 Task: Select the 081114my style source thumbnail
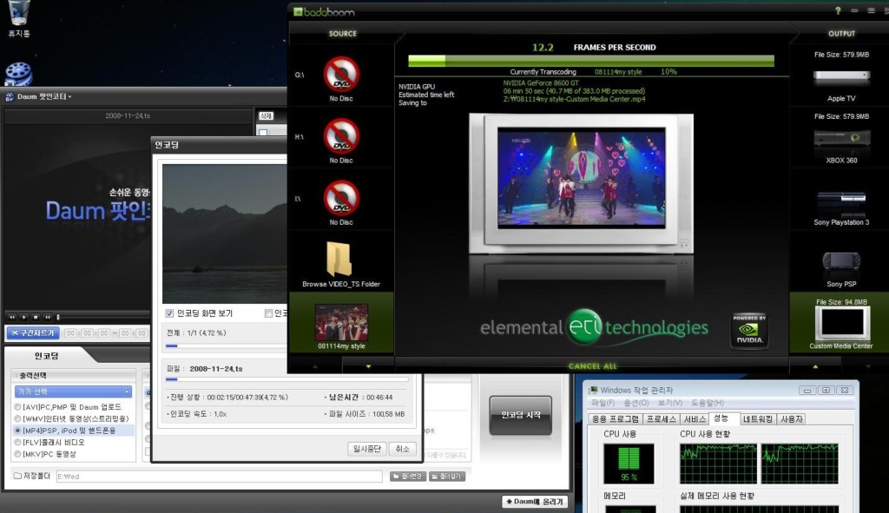pos(341,323)
